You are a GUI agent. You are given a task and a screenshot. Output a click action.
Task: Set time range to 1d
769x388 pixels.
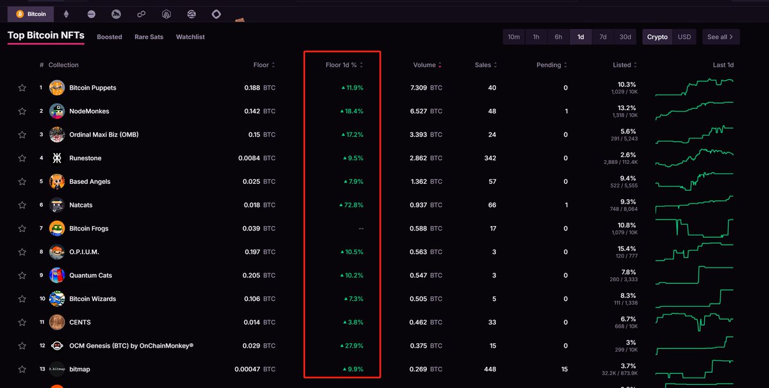tap(581, 37)
